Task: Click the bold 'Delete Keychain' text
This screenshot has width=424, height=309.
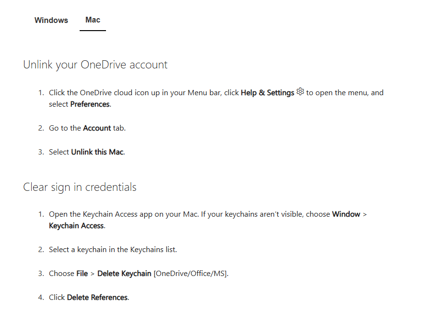Action: click(x=124, y=274)
